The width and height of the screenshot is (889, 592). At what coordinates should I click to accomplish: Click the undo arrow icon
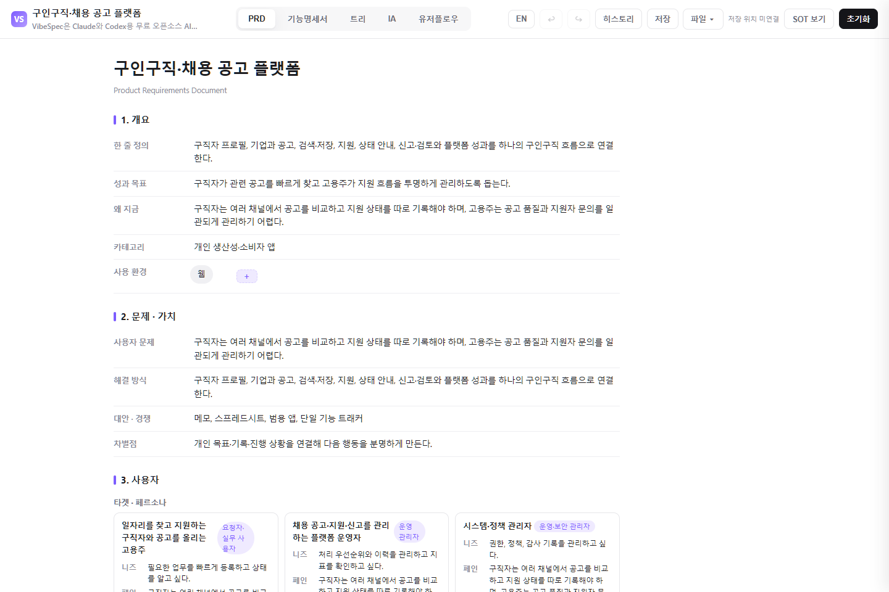(x=551, y=19)
